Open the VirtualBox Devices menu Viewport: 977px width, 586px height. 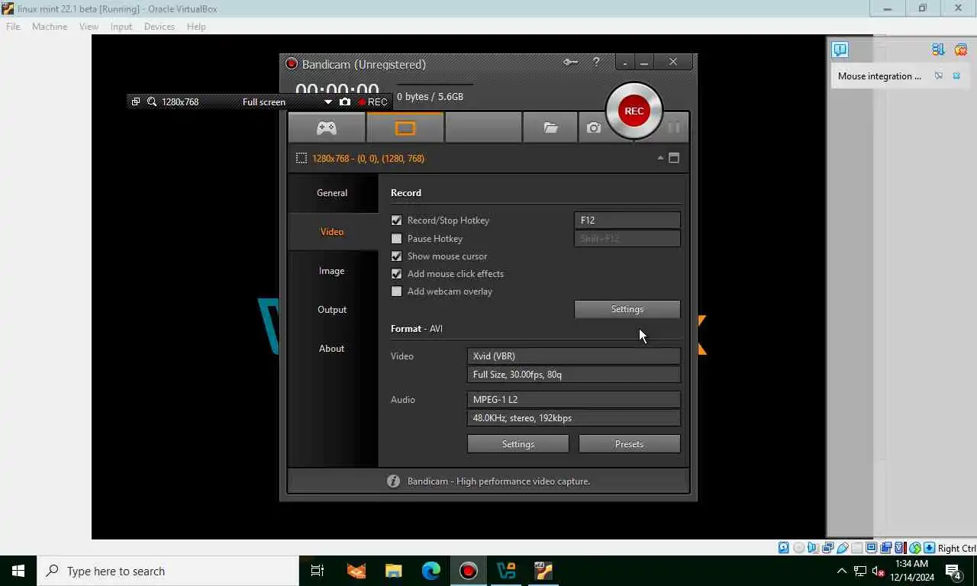[x=159, y=27]
